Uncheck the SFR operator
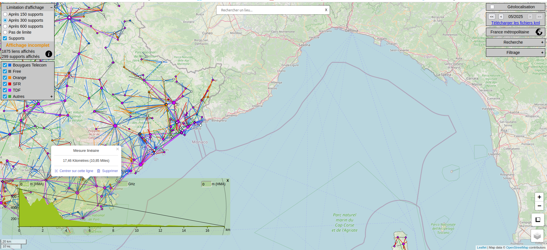Screen dimensions: 547x250 point(5,84)
